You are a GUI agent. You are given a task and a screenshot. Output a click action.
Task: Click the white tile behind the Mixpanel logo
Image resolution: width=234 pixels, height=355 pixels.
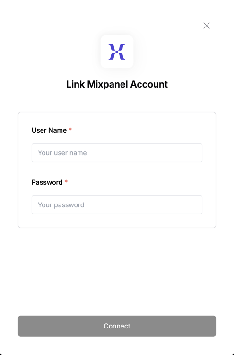[x=117, y=52]
